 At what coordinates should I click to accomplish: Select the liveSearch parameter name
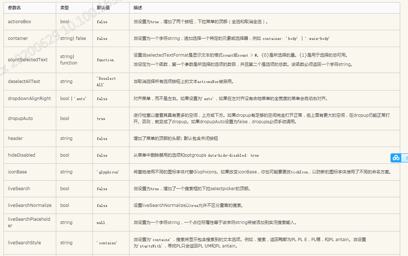18,188
